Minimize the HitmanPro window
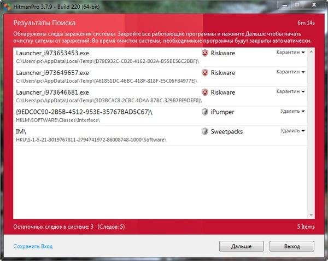Viewport: 328px width, 261px height. pyautogui.click(x=284, y=5)
